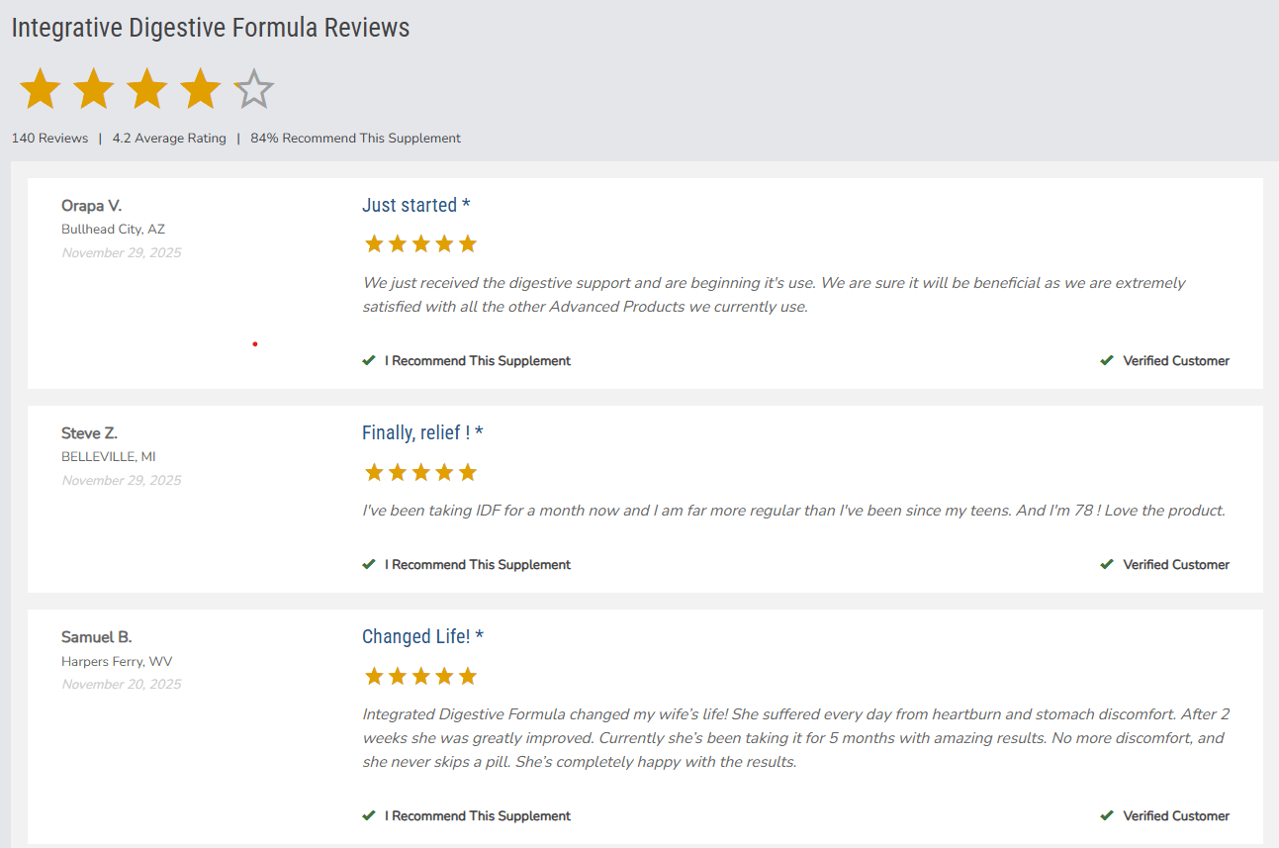Click '84% Recommend This Supplement' text
This screenshot has height=848, width=1279.
click(355, 139)
